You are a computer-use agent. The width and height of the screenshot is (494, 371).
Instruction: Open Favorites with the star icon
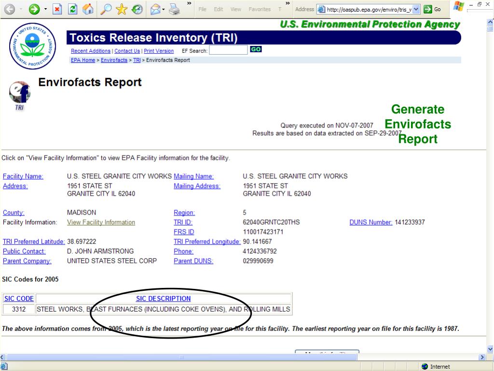[x=121, y=9]
